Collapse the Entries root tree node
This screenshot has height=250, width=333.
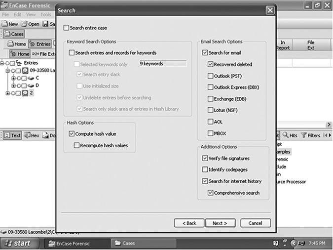(2, 63)
